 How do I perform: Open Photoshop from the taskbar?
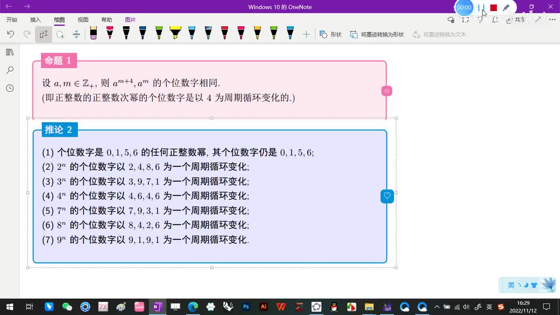[246, 307]
